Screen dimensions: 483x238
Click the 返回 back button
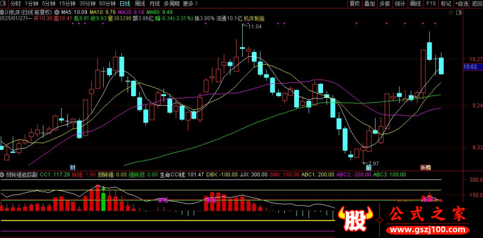coord(476,4)
